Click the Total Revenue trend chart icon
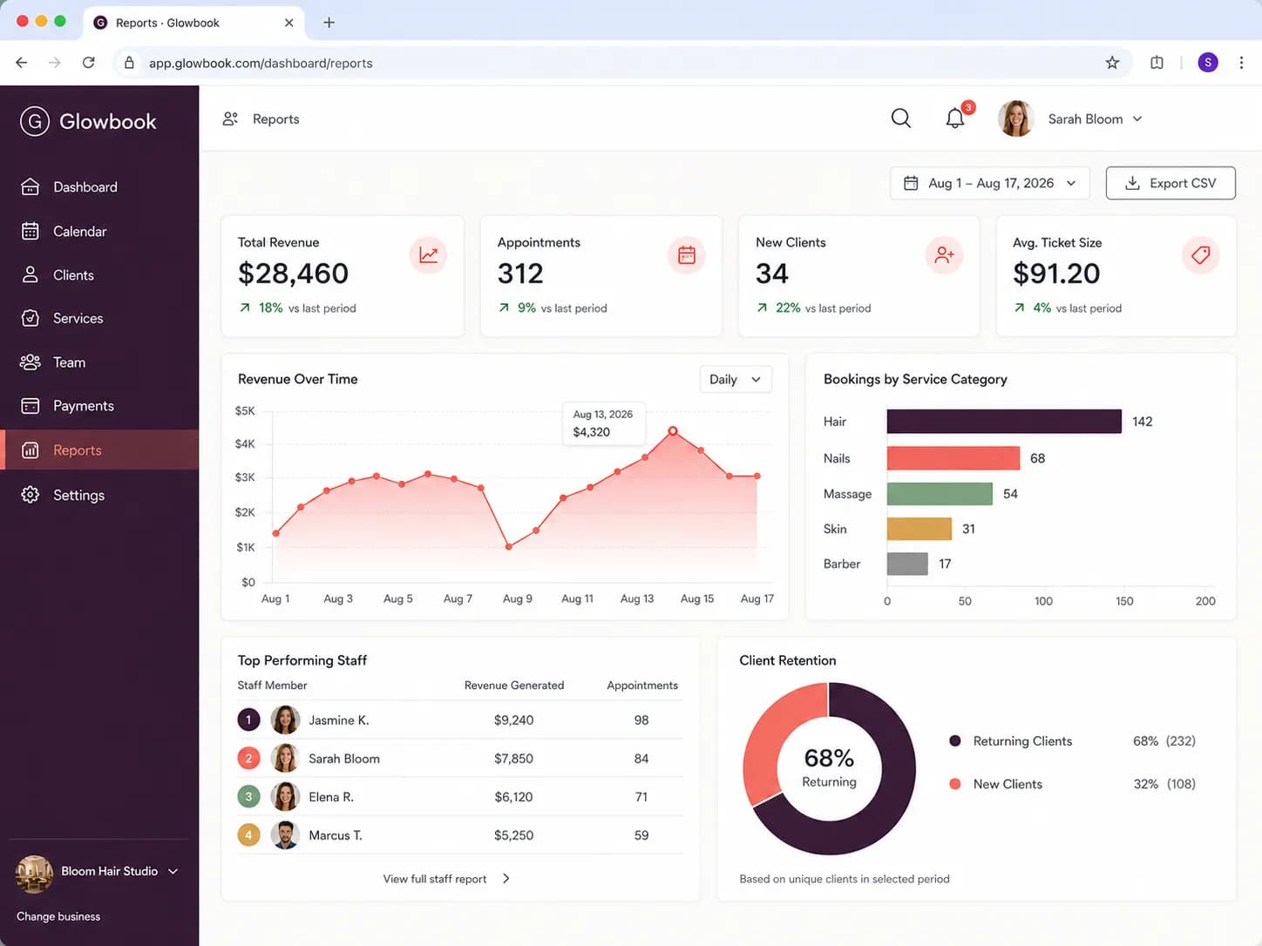This screenshot has height=946, width=1262. (428, 255)
